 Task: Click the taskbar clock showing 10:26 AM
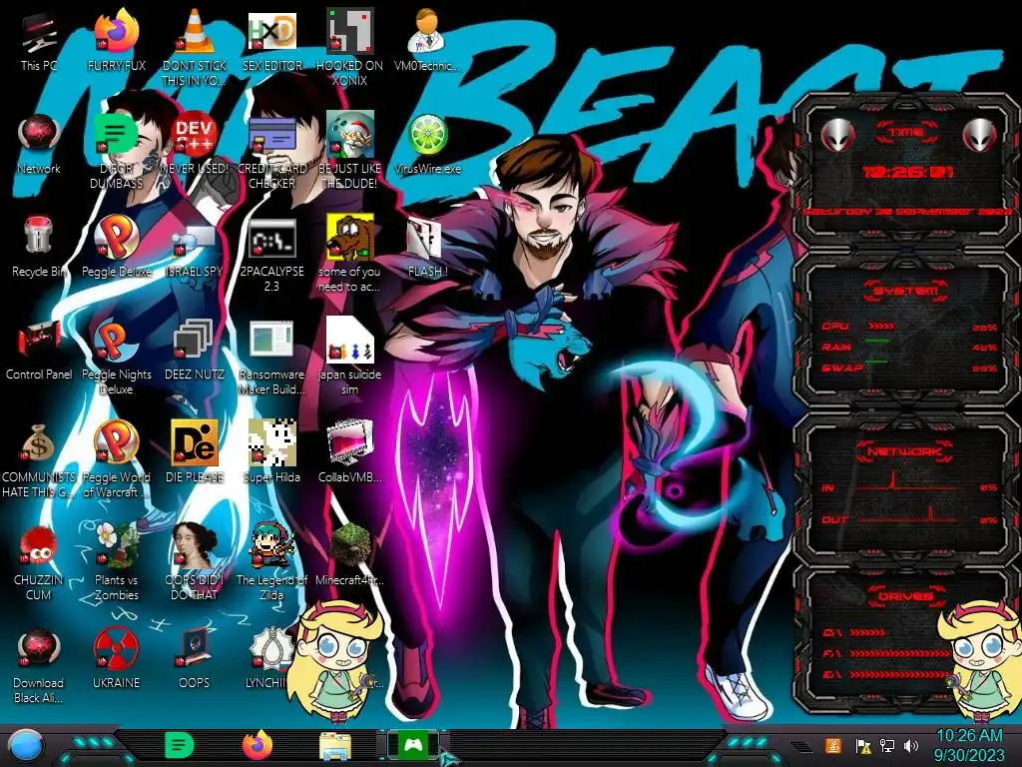pyautogui.click(x=969, y=745)
